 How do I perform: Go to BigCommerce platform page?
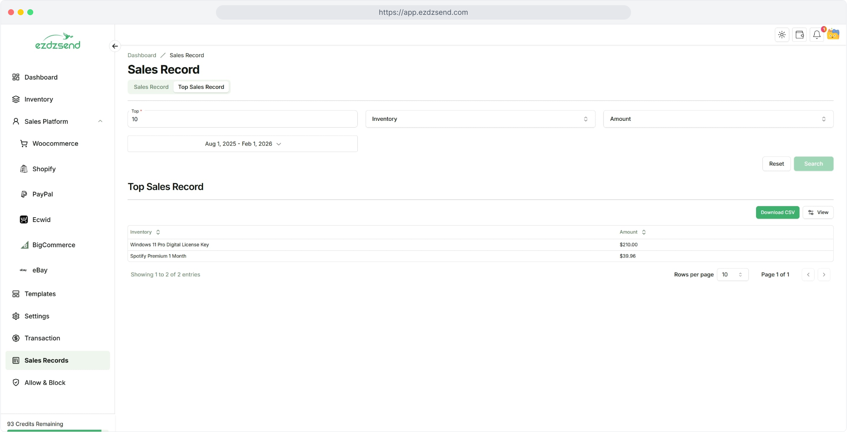[x=53, y=245]
